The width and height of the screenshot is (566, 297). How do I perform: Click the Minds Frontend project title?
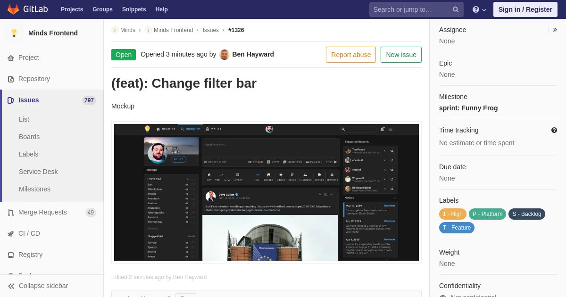pos(53,33)
